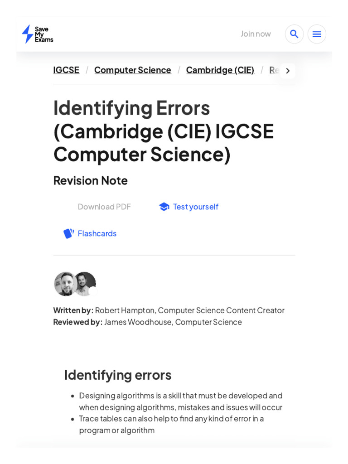Click the graduation cap Test yourself icon

(x=164, y=207)
